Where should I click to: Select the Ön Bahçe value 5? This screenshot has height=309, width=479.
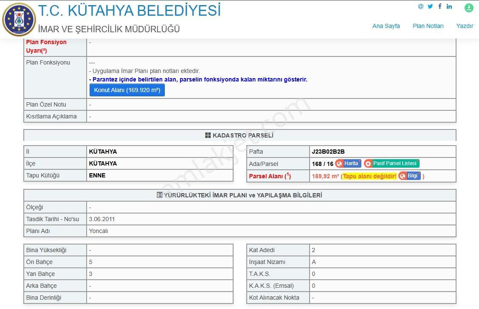[x=91, y=262]
